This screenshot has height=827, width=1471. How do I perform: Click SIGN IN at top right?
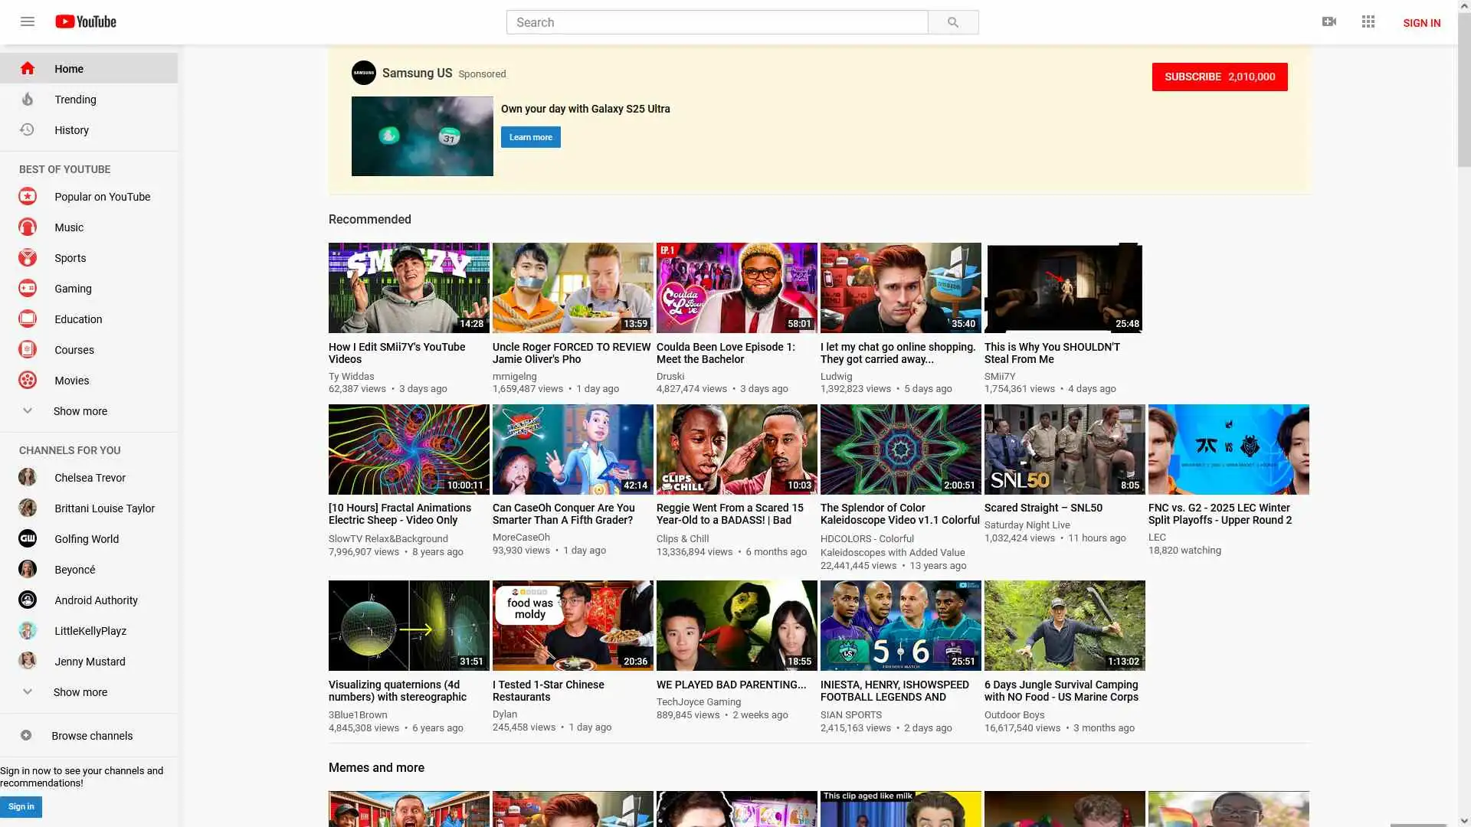tap(1421, 23)
